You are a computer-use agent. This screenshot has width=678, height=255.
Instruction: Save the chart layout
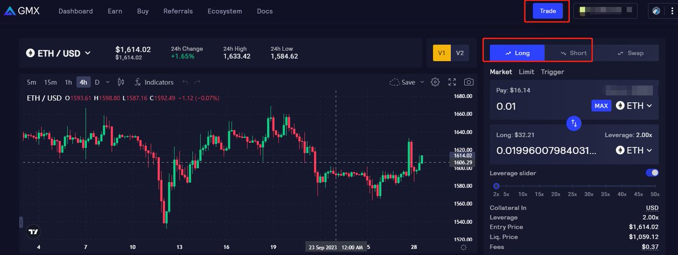[402, 82]
